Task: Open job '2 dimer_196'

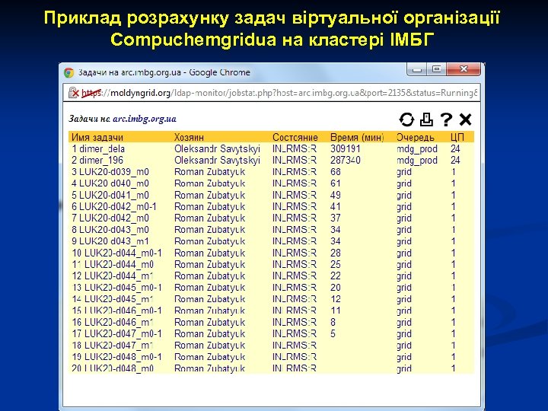Action: pos(97,161)
